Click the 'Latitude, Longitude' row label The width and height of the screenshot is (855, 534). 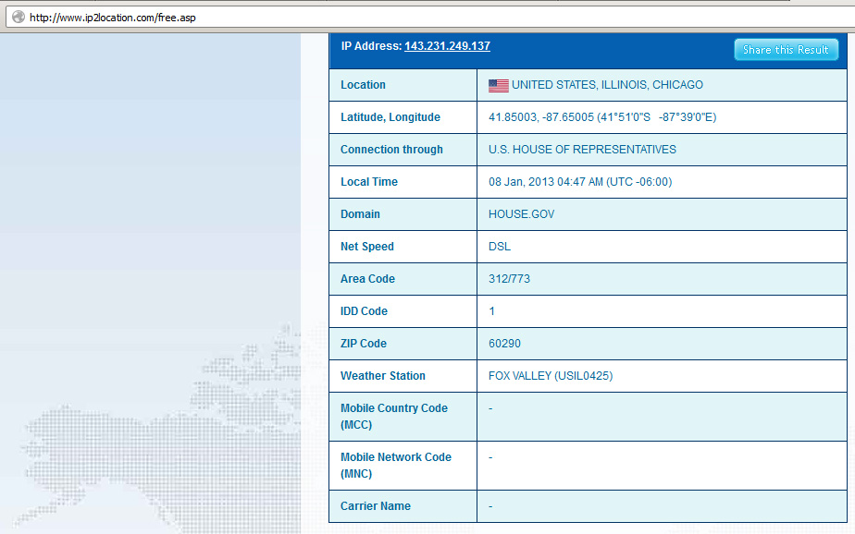pyautogui.click(x=390, y=117)
